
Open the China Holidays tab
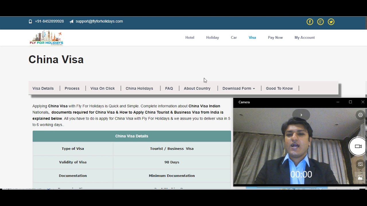139,88
